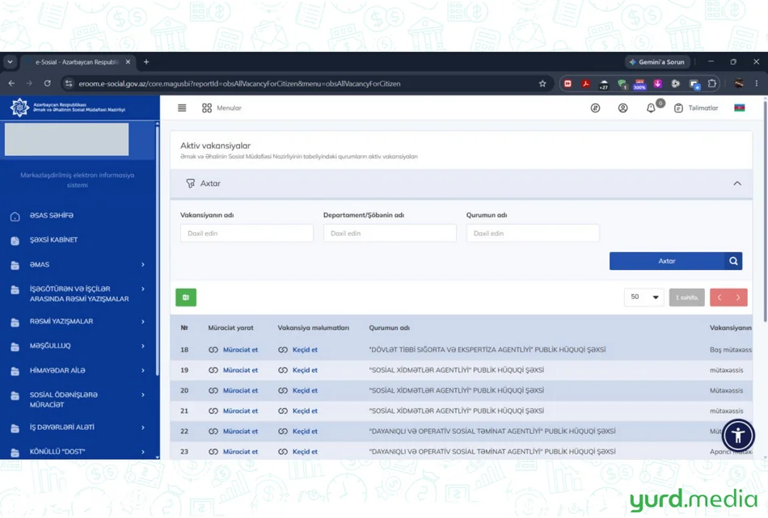Click the Müraciət yarat column header
The width and height of the screenshot is (768, 518).
pyautogui.click(x=230, y=327)
